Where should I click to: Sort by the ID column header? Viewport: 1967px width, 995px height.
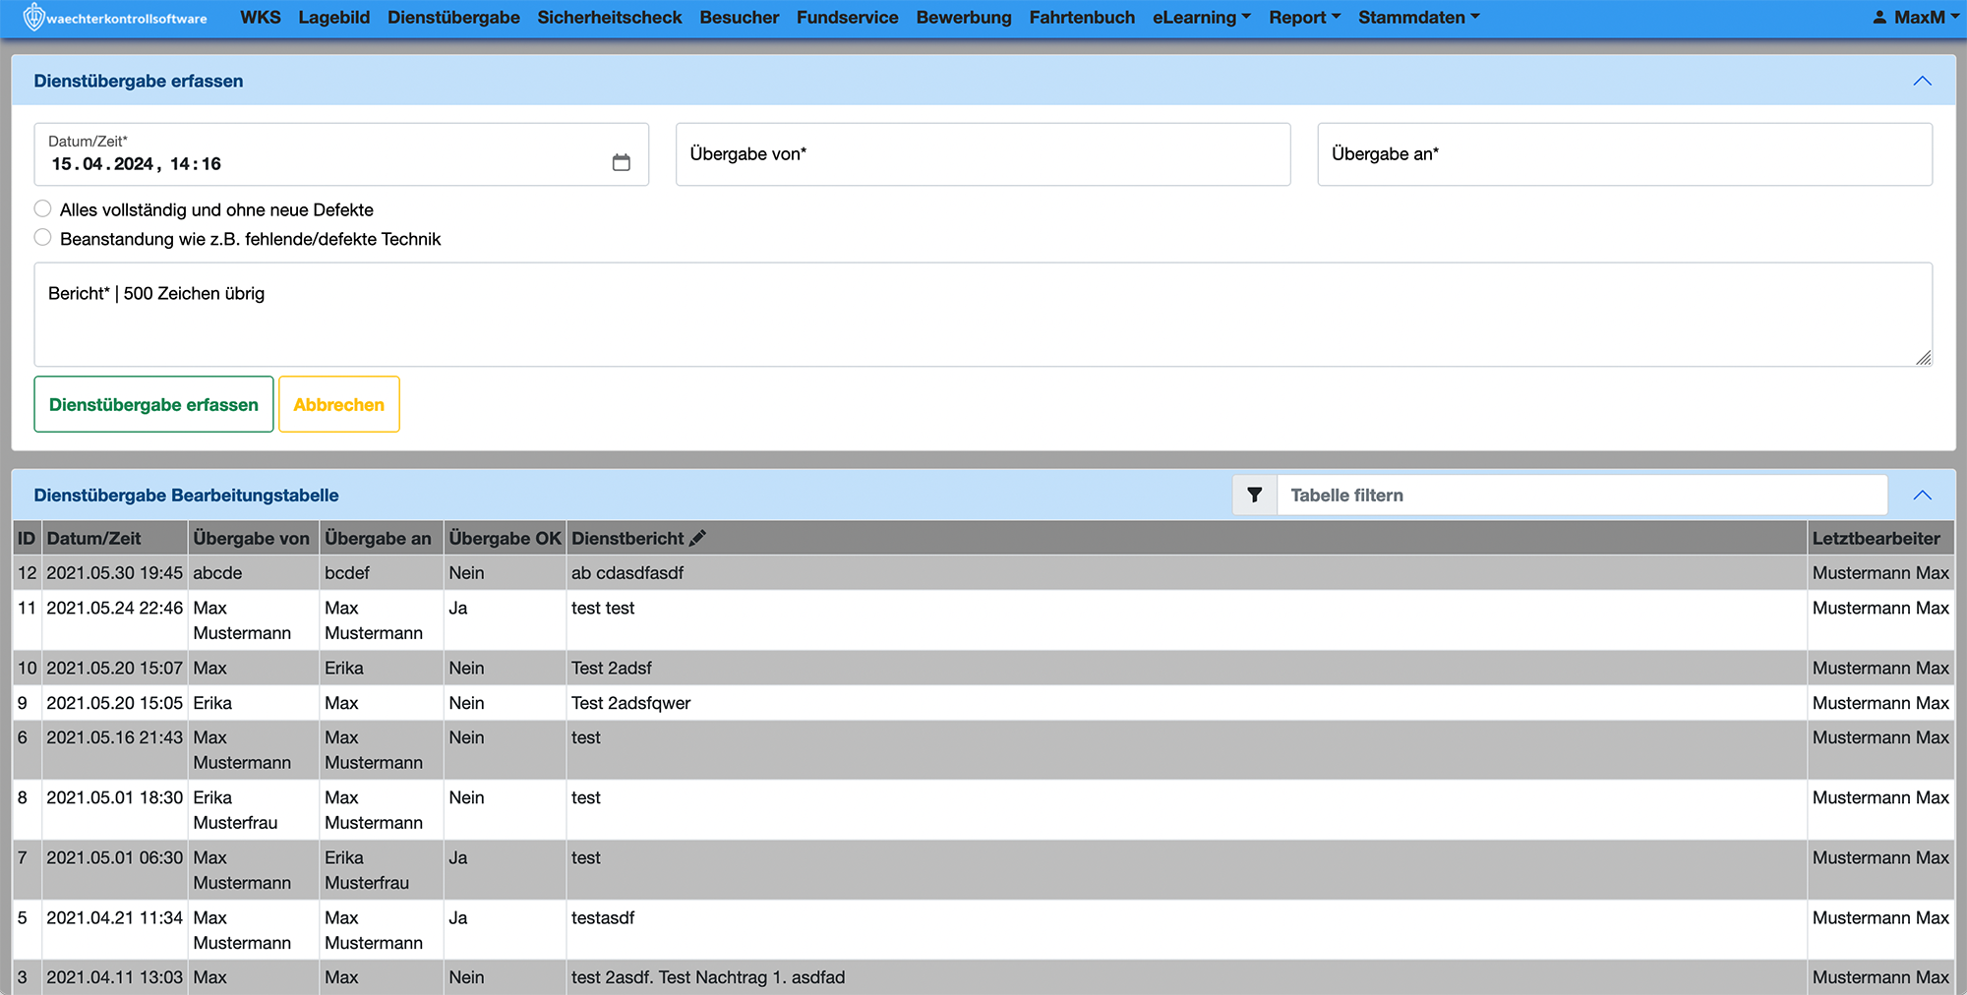(27, 538)
